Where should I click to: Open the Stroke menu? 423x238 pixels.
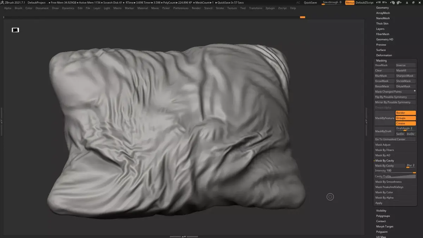coord(220,8)
